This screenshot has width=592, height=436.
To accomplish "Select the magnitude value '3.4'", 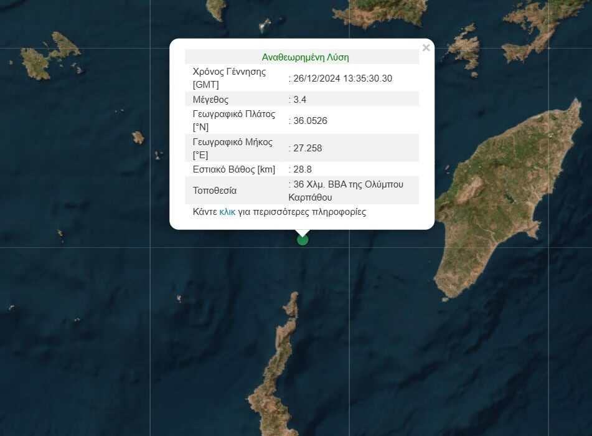I will click(x=300, y=100).
